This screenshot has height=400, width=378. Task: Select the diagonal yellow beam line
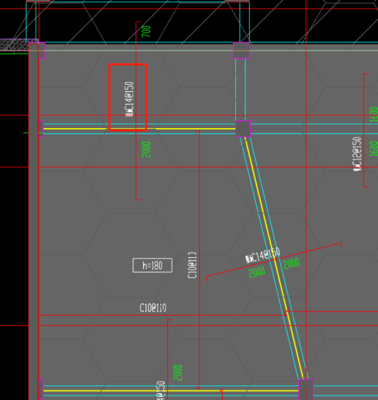(x=274, y=258)
